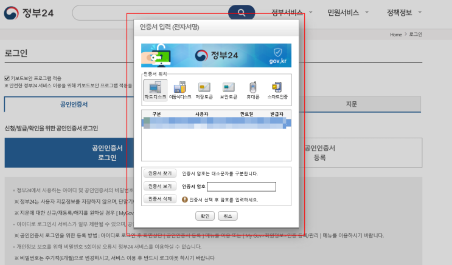Viewport: 452px width, 265px height.
Task: Open the Home breadcrumb link
Action: [x=396, y=35]
